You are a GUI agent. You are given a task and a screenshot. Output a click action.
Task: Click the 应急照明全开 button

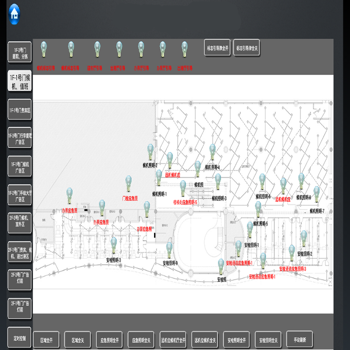point(109,339)
